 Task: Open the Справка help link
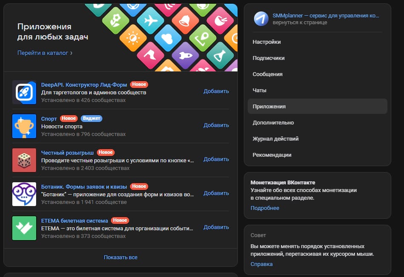tap(262, 264)
